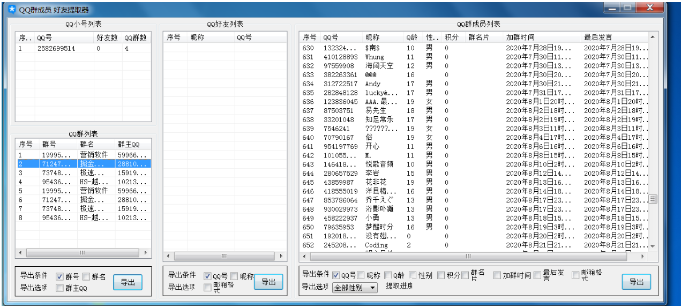This screenshot has width=681, height=308.
Task: Select member 644 李岩
Action: 474,174
